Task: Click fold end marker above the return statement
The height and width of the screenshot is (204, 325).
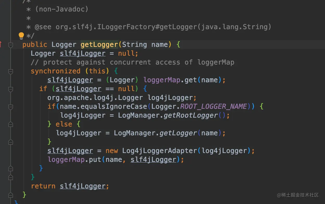Action: [x=11, y=177]
